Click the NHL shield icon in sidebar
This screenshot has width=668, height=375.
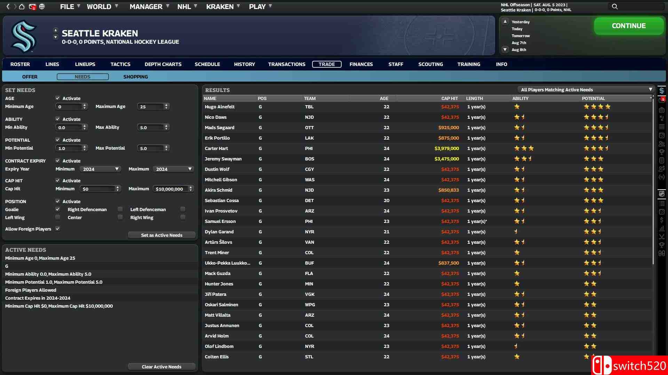(x=661, y=194)
